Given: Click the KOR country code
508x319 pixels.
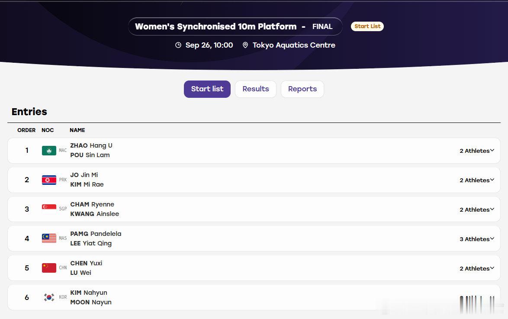Looking at the screenshot, I should coord(63,297).
